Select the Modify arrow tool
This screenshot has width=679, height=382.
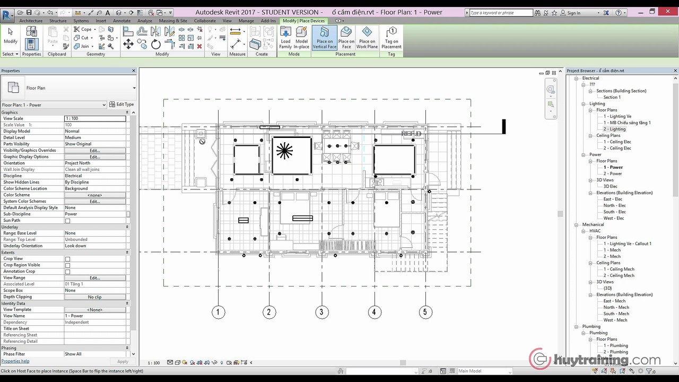(10, 36)
